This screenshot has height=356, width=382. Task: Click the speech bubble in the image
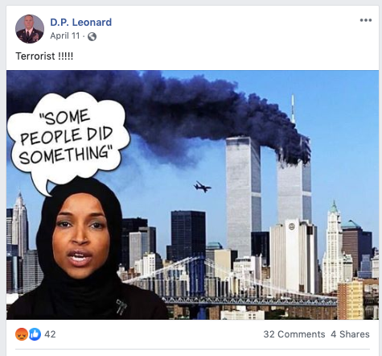click(67, 139)
